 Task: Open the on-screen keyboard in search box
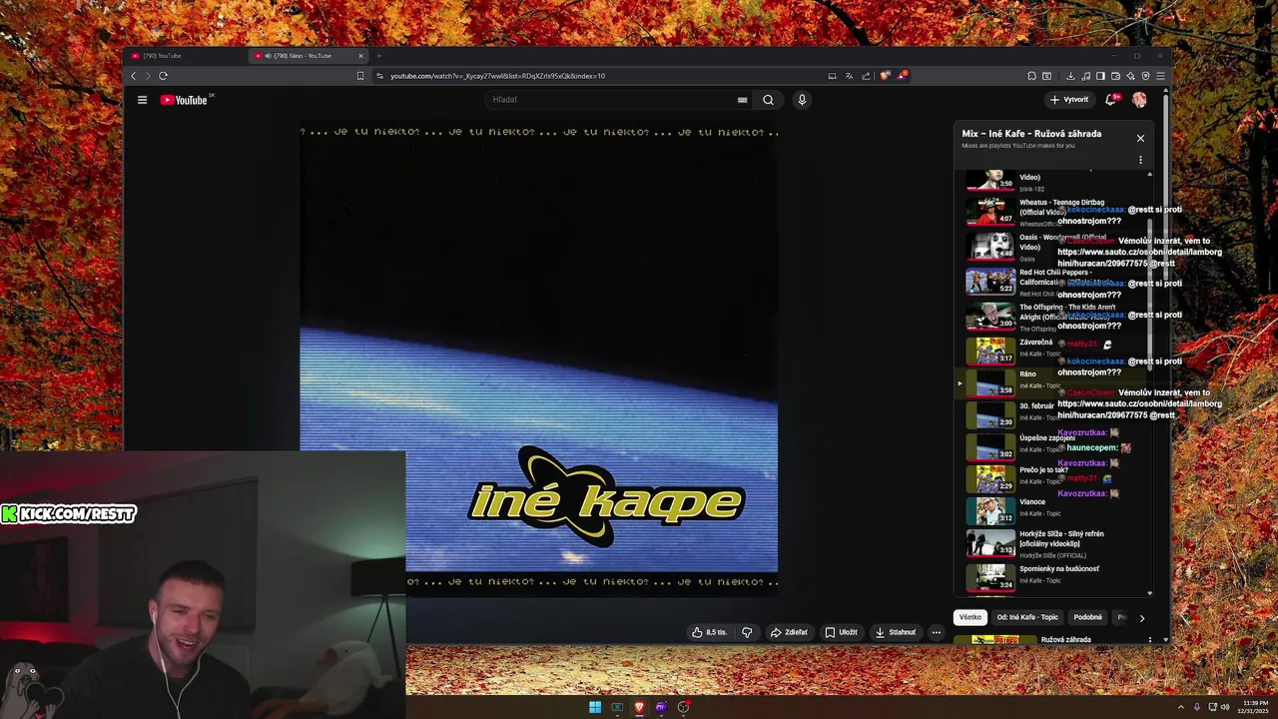click(x=742, y=100)
